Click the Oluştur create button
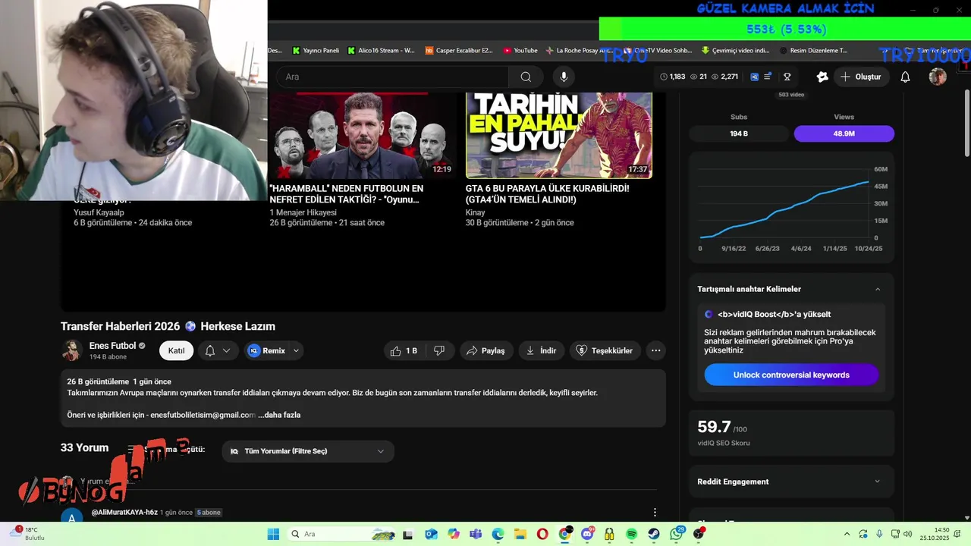The height and width of the screenshot is (546, 971). [861, 77]
